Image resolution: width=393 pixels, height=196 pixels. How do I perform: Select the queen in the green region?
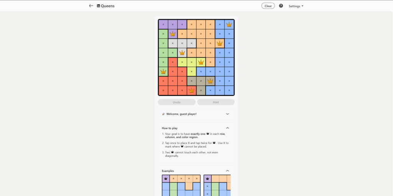163,71
